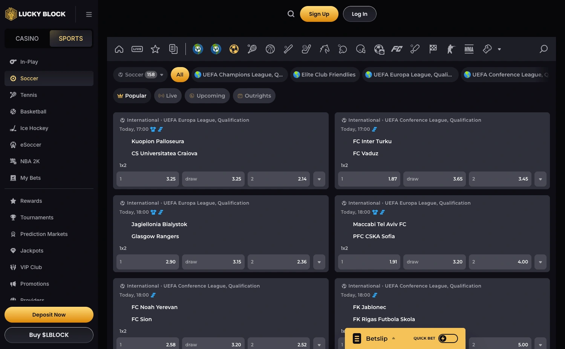Select the cricket bat icon
Screen dimensions: 565x349
[x=415, y=49]
